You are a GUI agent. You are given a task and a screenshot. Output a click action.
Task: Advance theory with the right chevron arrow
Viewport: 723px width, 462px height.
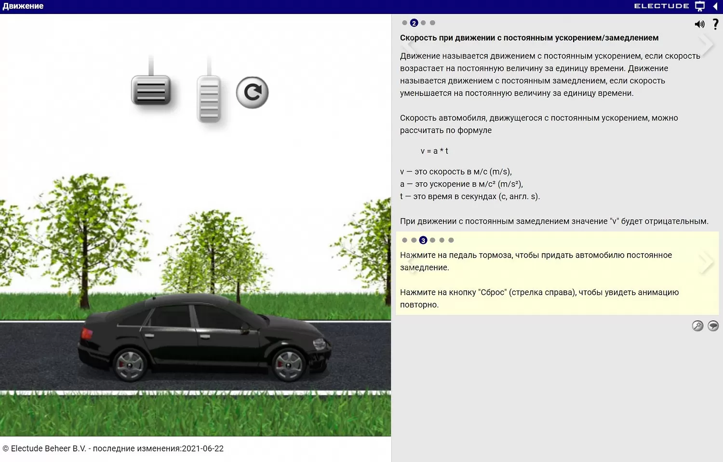707,44
